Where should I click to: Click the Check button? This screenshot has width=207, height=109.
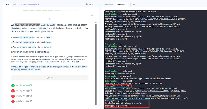pos(50,78)
